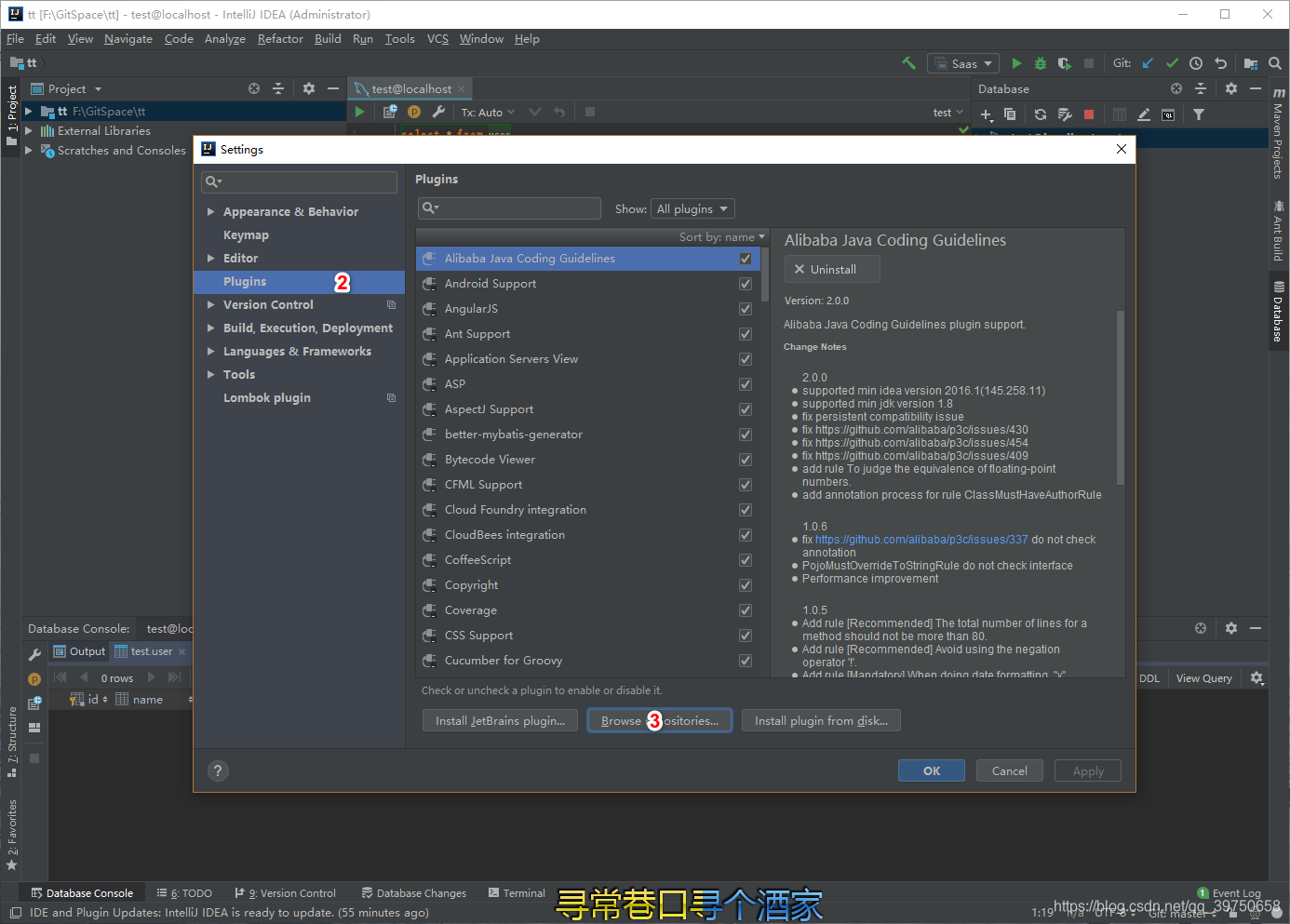Open the Show All plugins dropdown

(693, 208)
